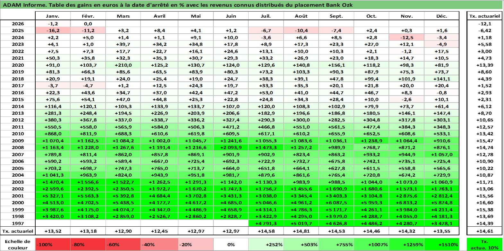The image size is (504, 251).
Task: Select the 'Janv.' column header
Action: (x=53, y=16)
